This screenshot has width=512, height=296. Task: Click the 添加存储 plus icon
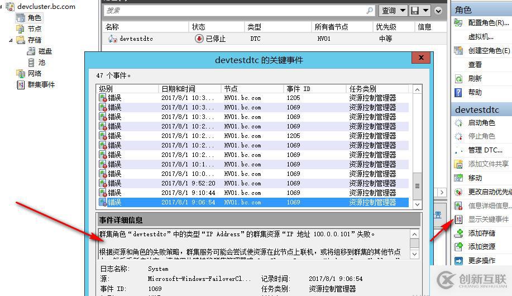[458, 233]
